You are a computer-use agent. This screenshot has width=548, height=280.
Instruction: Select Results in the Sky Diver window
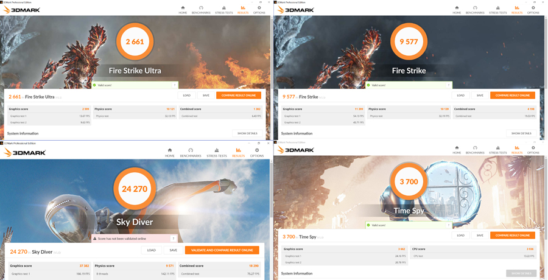point(238,152)
